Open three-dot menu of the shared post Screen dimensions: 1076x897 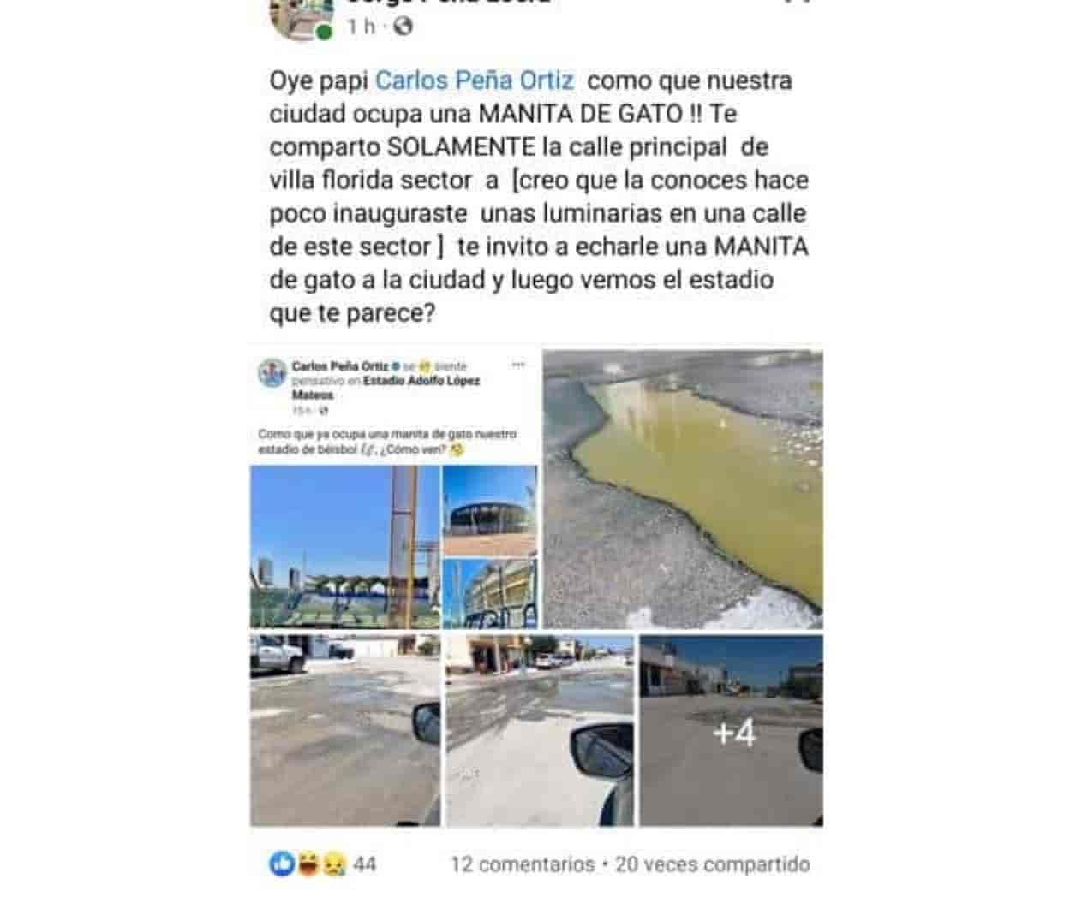518,365
